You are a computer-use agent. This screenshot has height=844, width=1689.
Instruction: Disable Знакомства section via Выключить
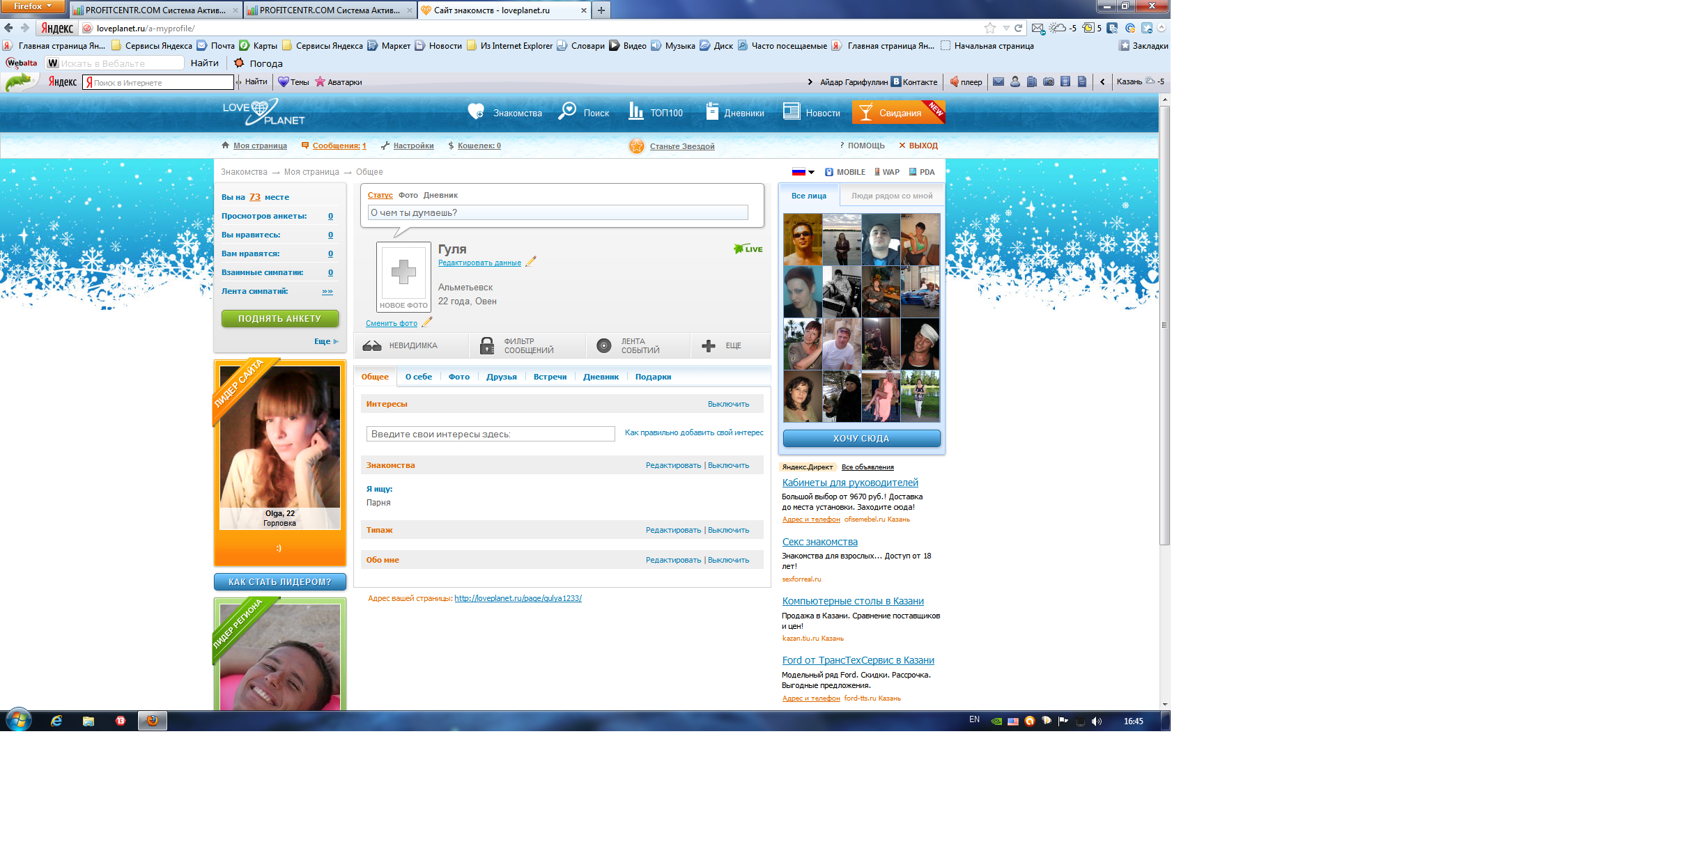[728, 465]
